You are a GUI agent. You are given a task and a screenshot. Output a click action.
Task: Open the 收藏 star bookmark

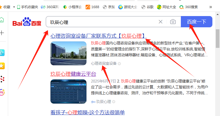point(5,7)
